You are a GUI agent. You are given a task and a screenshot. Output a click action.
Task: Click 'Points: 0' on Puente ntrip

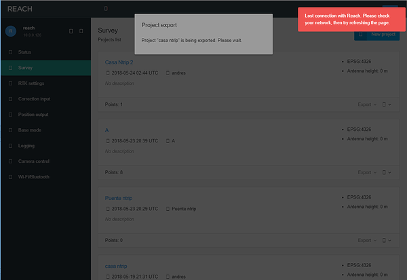coord(114,241)
